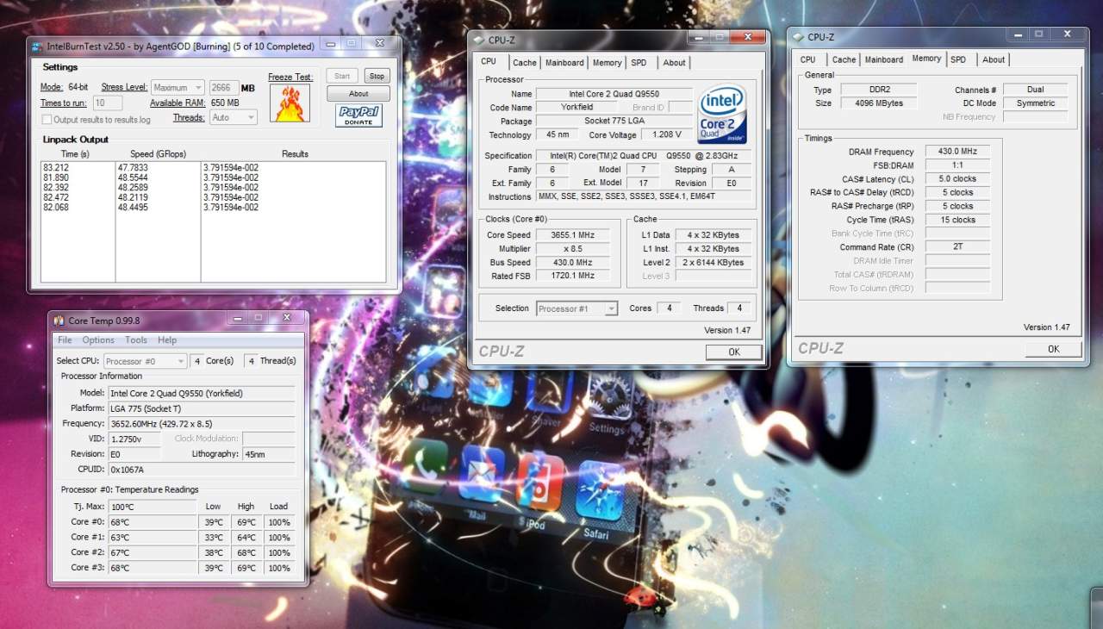Select Cache tab in memory CPU-Z window
Screen dimensions: 1103x629
pos(844,60)
